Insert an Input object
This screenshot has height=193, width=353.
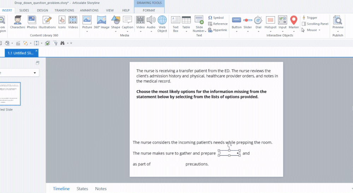tap(282, 22)
